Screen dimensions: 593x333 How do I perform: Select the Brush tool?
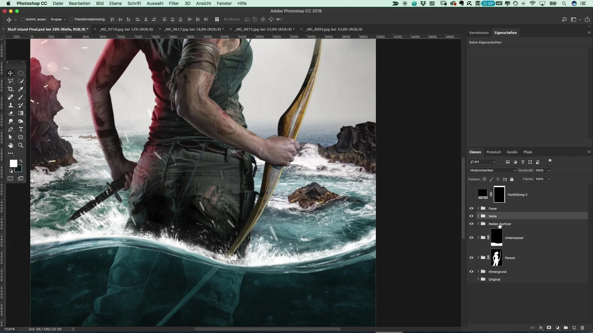tap(21, 97)
